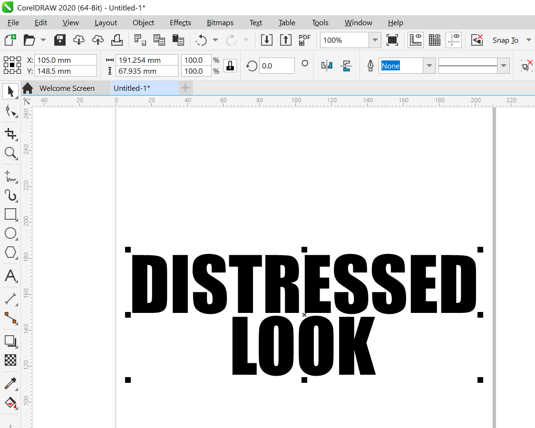Select the Ellipse tool
Viewport: 535px width, 428px height.
(x=10, y=233)
